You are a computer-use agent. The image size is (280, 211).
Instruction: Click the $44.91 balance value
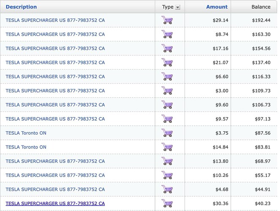[263, 189]
